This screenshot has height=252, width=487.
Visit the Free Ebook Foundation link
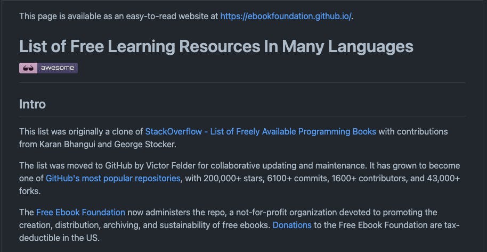point(81,212)
